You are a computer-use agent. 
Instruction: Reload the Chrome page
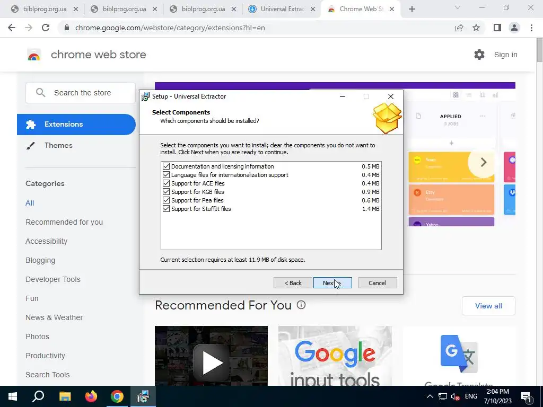[46, 28]
